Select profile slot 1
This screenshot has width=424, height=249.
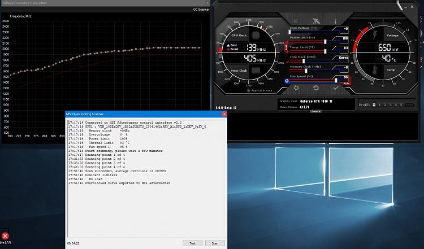[379, 105]
